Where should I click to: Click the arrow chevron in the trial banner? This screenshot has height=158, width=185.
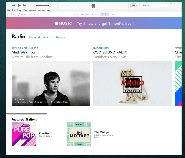(134, 23)
